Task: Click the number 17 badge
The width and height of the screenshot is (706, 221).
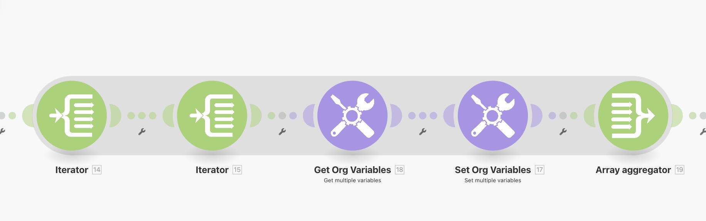Action: (x=540, y=170)
